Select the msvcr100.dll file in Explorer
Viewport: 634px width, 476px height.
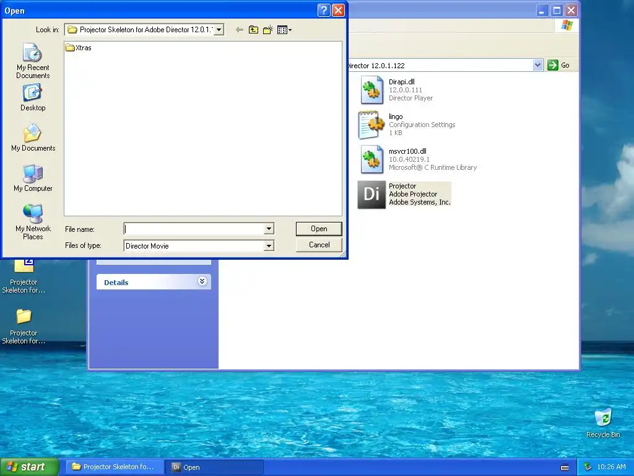pyautogui.click(x=417, y=159)
